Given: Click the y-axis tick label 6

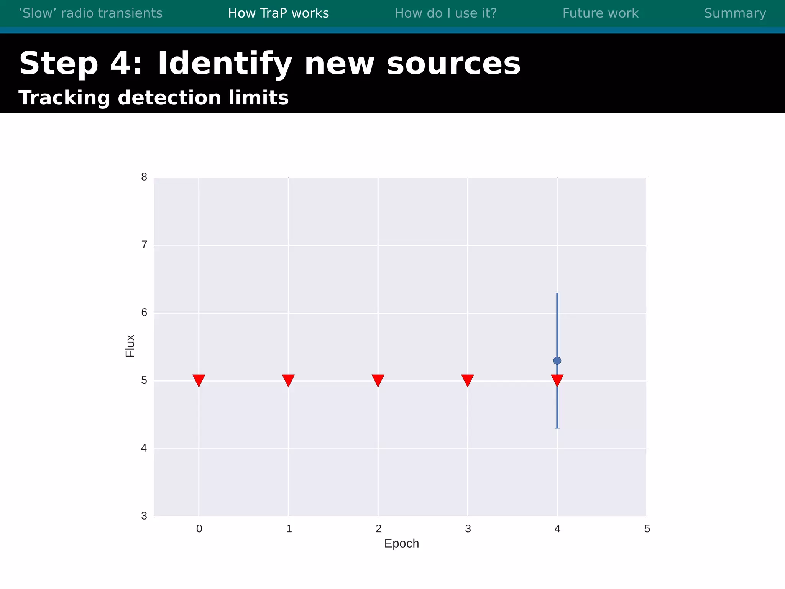Looking at the screenshot, I should coord(144,313).
